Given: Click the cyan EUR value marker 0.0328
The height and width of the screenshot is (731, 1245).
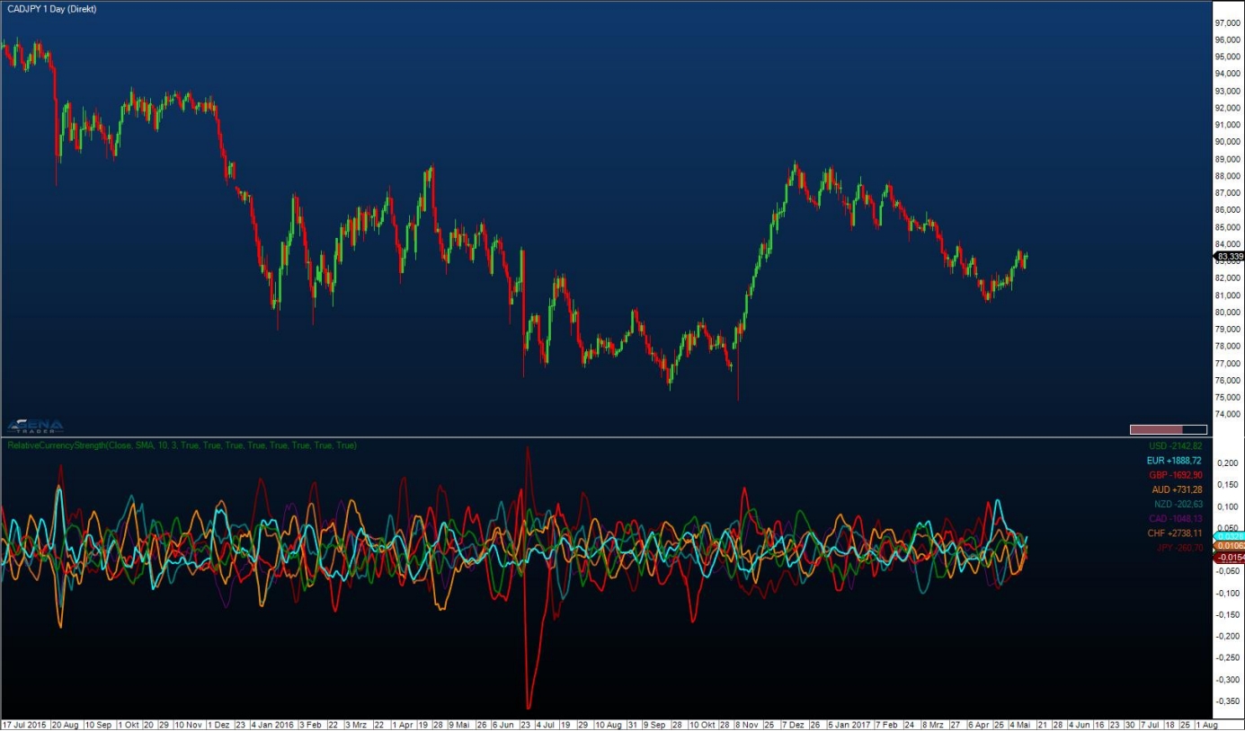Looking at the screenshot, I should 1228,536.
